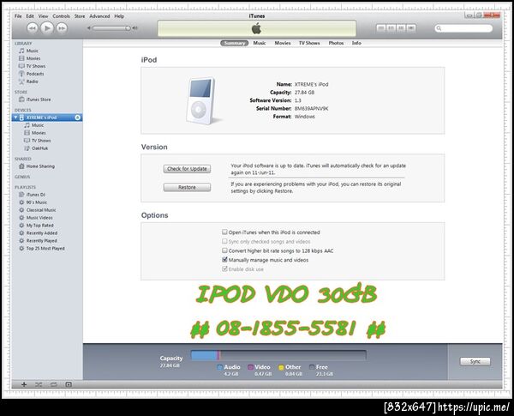This screenshot has width=514, height=416.
Task: Open the iTunes Store
Action: point(39,99)
